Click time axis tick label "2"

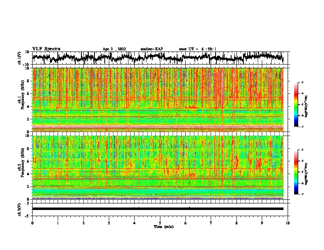tap(83, 223)
